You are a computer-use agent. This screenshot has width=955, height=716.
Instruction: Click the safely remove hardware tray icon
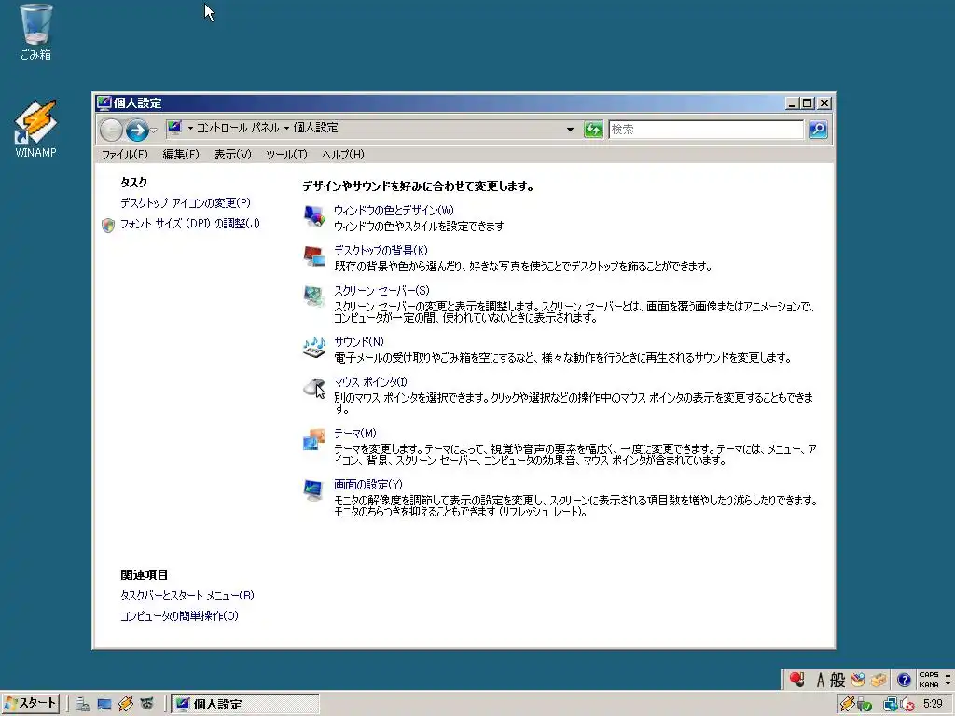click(864, 705)
